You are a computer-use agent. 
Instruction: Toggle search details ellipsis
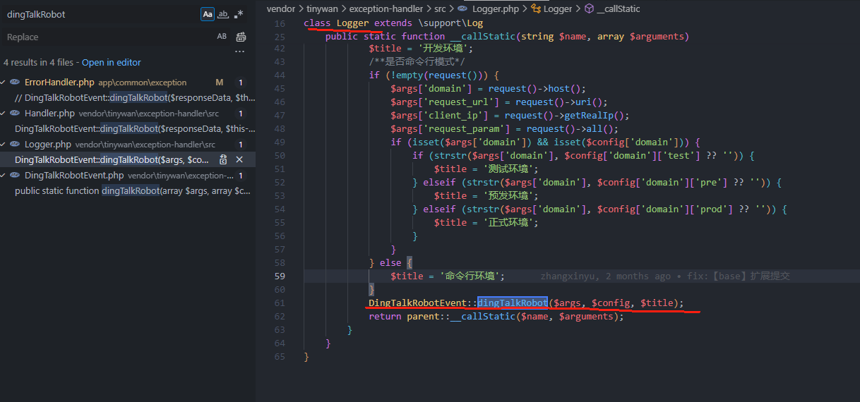(240, 51)
